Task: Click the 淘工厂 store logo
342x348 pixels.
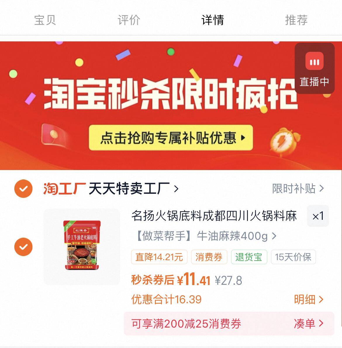Action: [64, 189]
